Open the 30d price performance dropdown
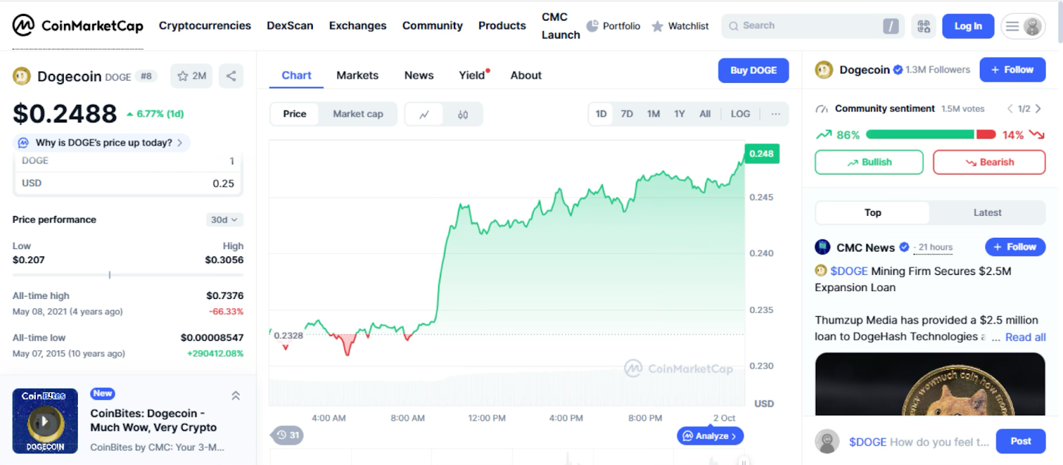The image size is (1063, 465). click(x=224, y=220)
